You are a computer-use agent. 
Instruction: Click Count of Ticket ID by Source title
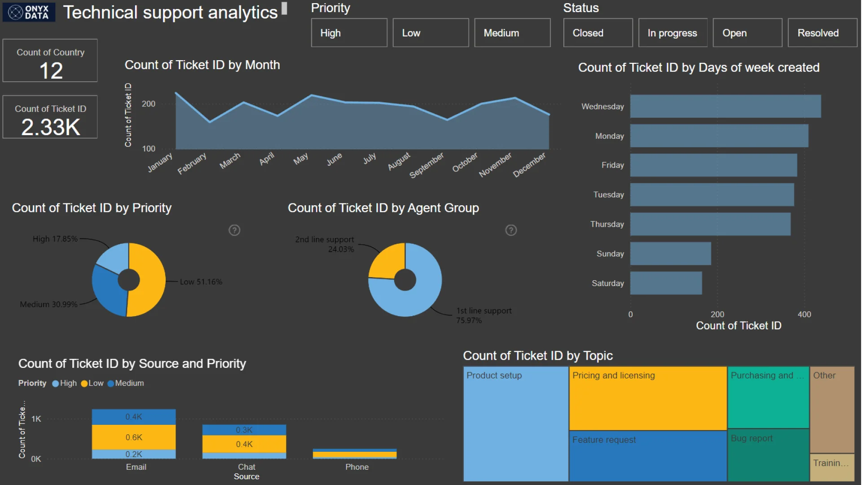[x=132, y=364]
